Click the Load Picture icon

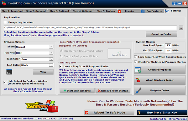pos(119,52)
